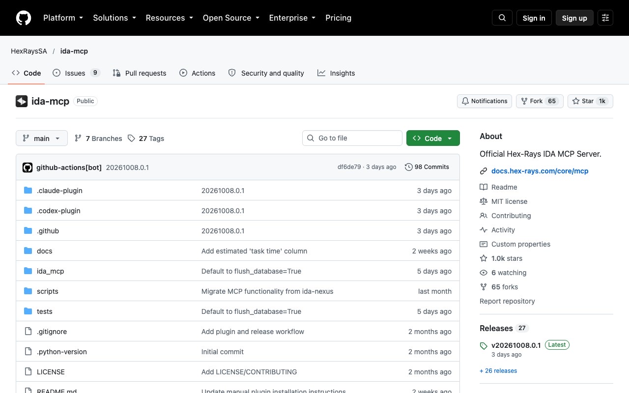Click the branch icon next to 7 Branches

(78, 139)
